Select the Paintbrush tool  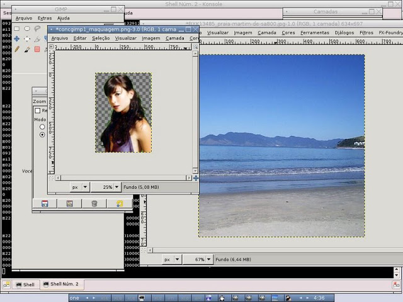point(27,49)
